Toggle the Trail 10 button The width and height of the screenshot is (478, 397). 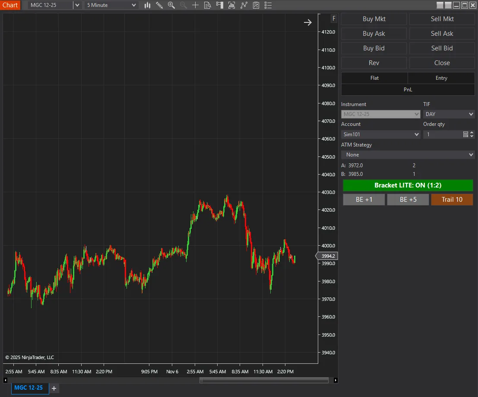[452, 200]
